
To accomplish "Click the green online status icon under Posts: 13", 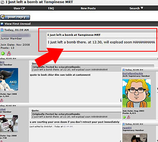I will click(x=3, y=53).
